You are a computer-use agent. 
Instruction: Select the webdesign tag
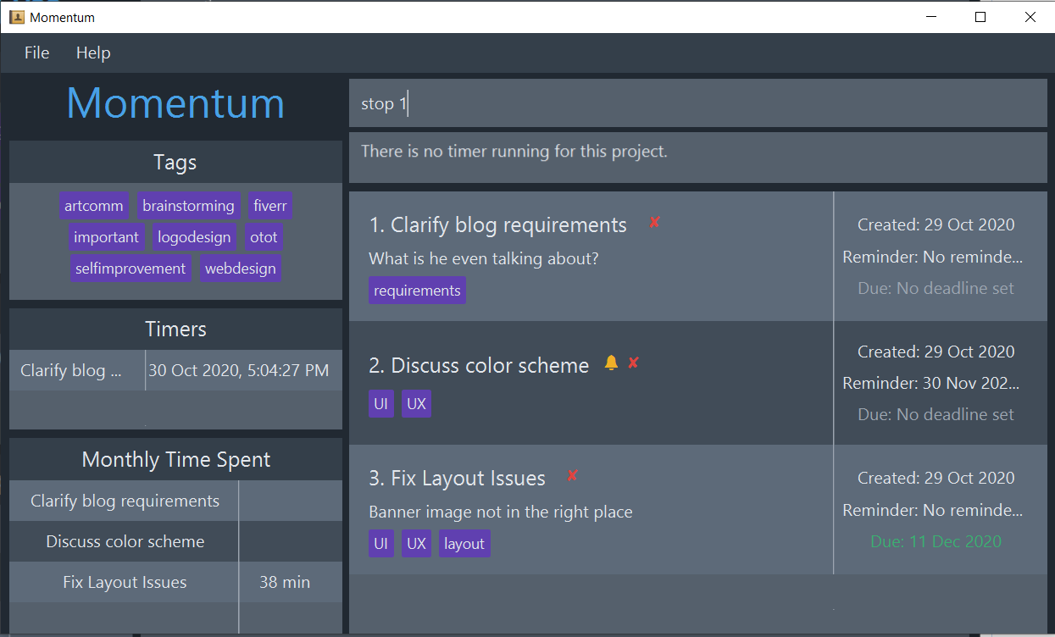click(x=241, y=269)
